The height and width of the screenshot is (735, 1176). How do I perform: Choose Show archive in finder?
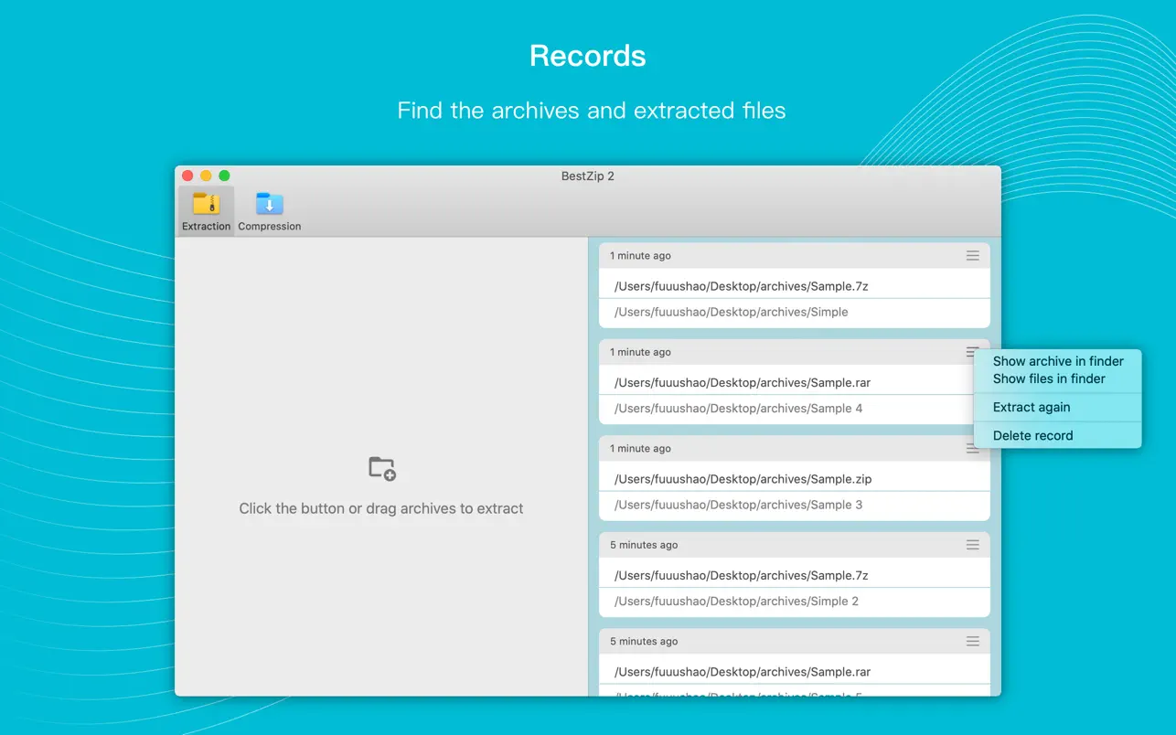[x=1057, y=361]
